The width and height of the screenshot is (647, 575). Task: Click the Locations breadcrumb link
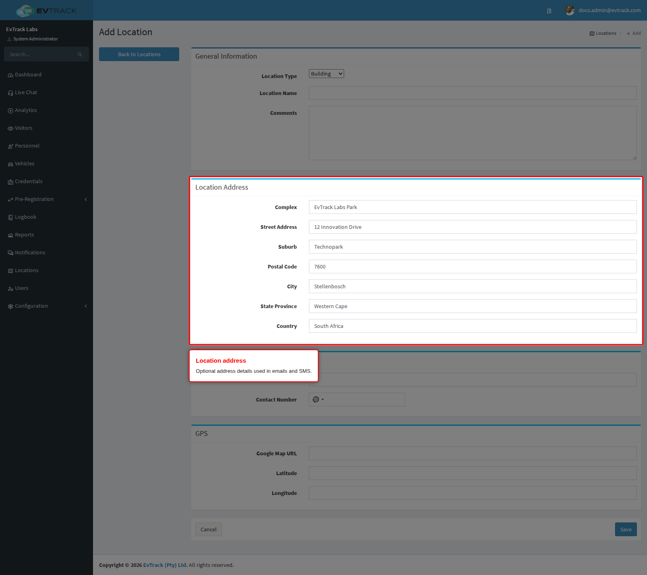pyautogui.click(x=603, y=33)
